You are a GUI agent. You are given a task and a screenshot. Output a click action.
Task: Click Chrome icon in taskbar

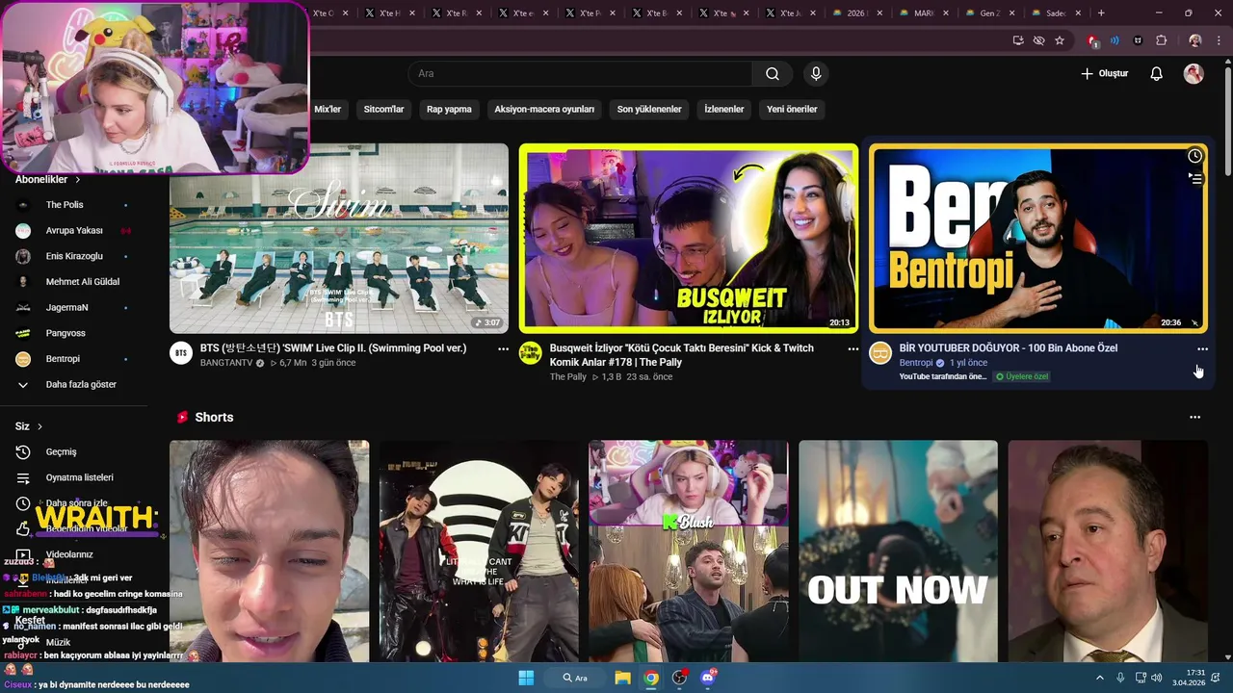(651, 678)
